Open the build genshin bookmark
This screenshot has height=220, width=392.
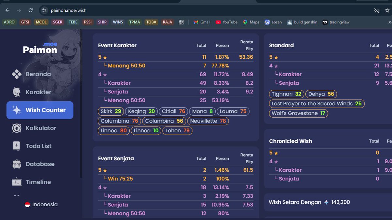coord(302,22)
